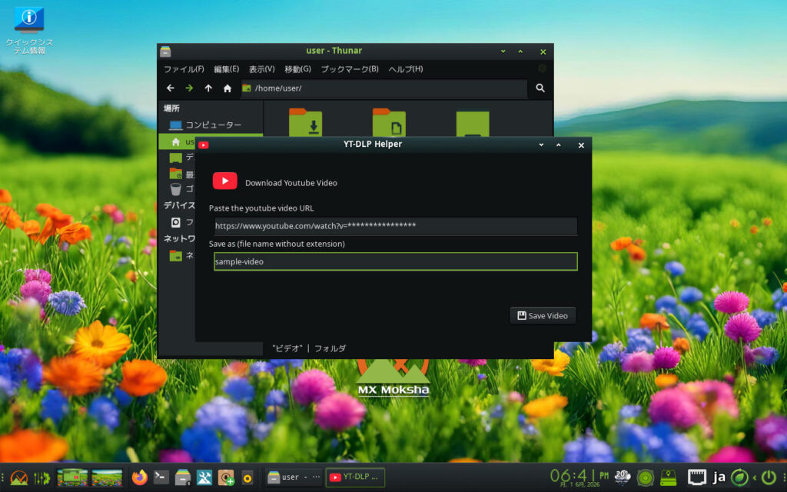This screenshot has width=787, height=492.
Task: Open ブックマーク(B) menu in Thunar
Action: (350, 68)
